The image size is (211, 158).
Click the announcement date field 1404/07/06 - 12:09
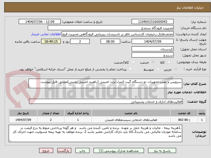40,22
